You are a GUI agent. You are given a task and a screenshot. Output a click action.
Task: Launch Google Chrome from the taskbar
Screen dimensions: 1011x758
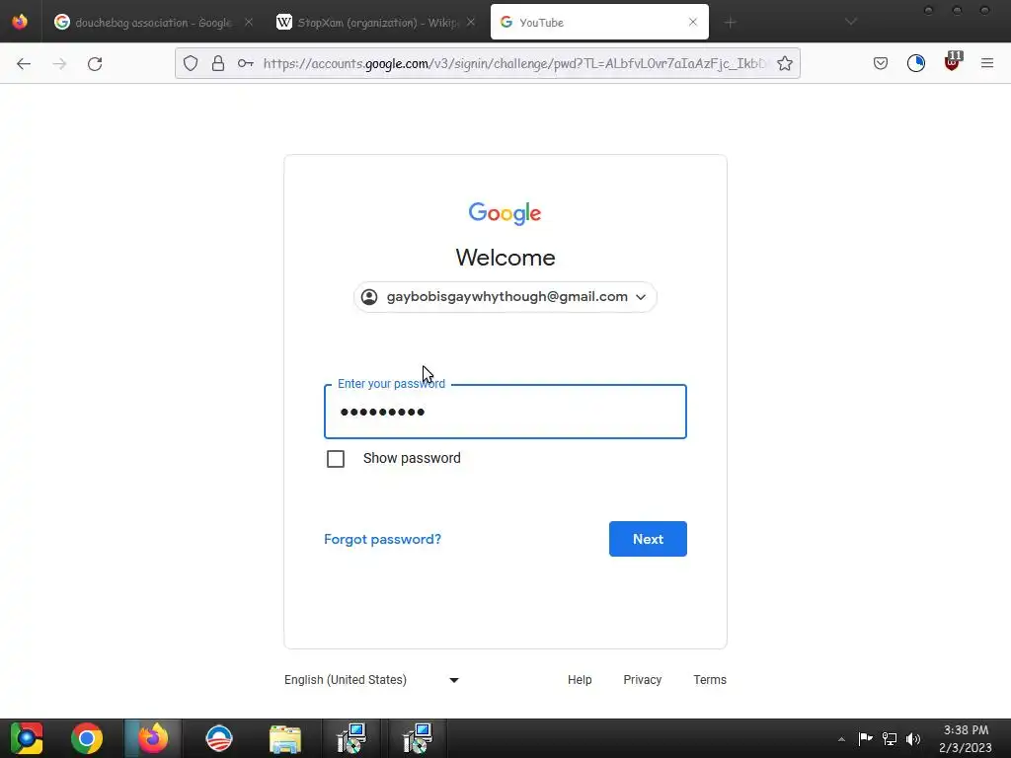pyautogui.click(x=87, y=738)
